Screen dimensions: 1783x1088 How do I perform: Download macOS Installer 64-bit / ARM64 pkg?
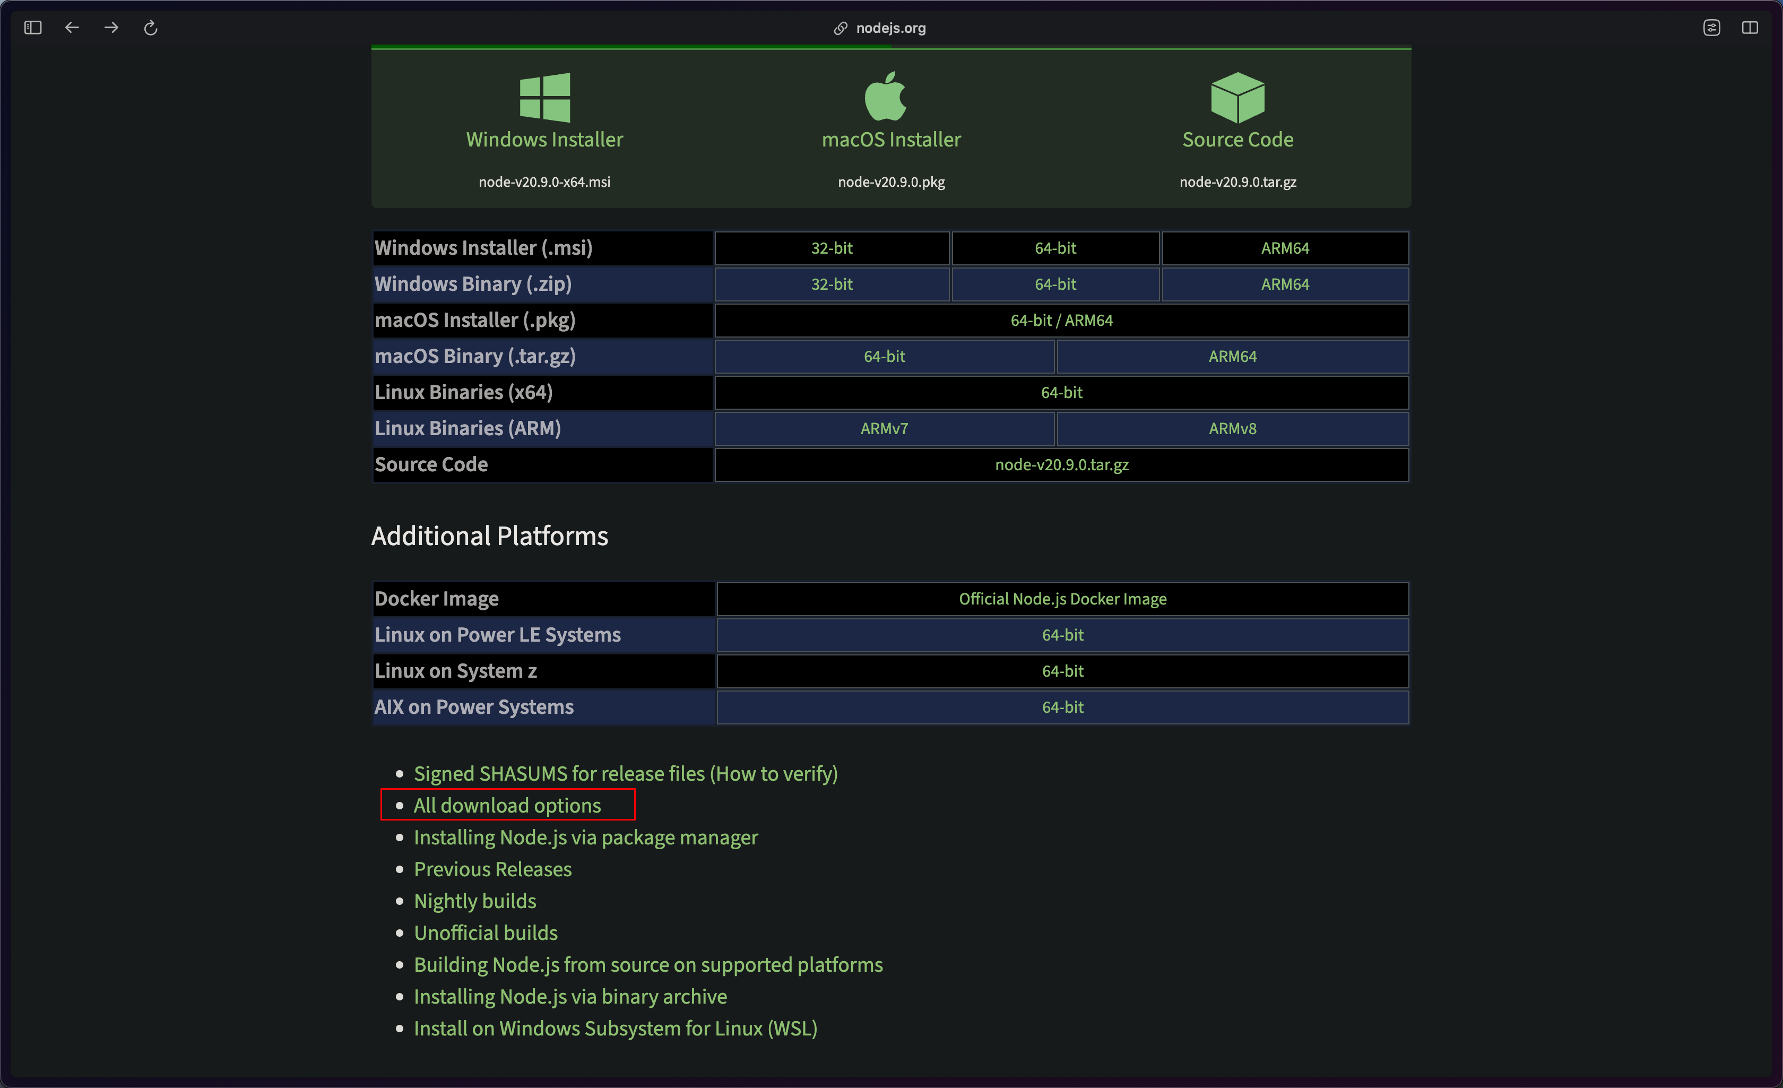pyautogui.click(x=1061, y=321)
